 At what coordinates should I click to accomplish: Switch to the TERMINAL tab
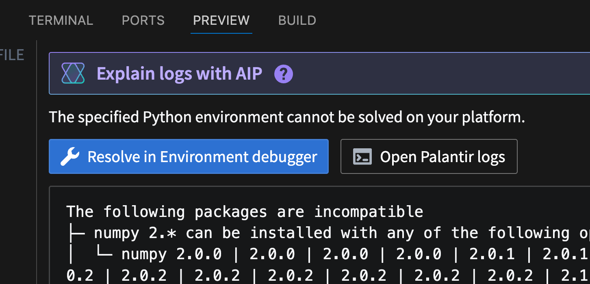tap(61, 20)
